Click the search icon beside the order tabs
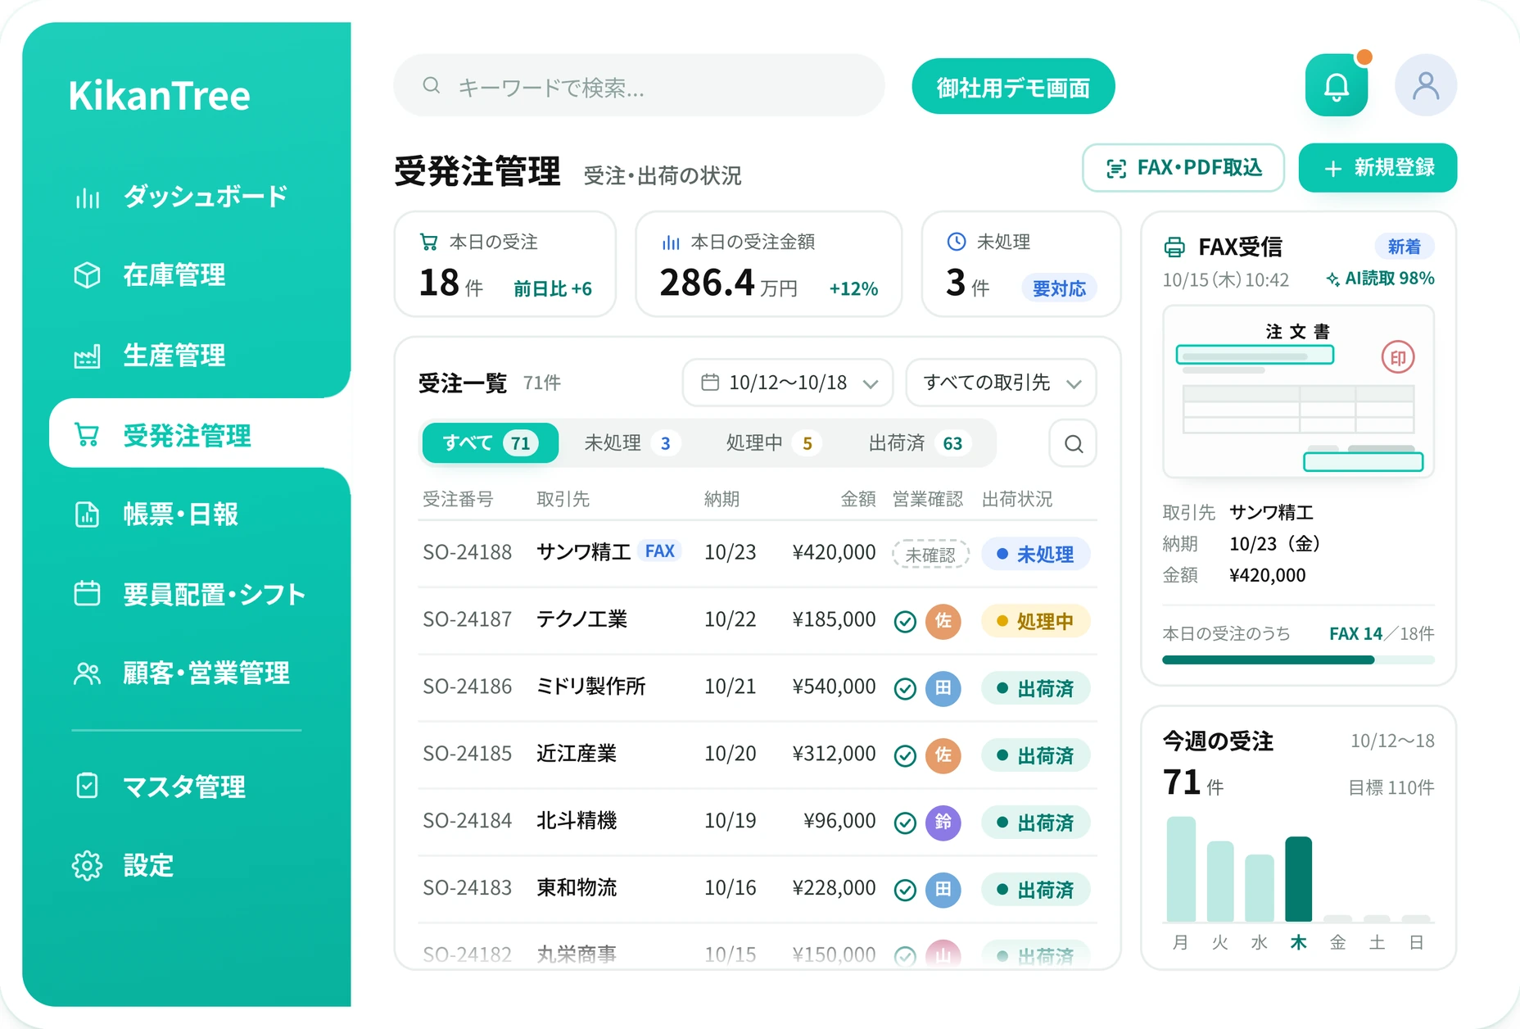 (1073, 443)
